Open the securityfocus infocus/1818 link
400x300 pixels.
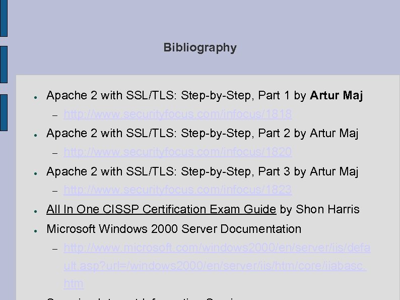click(x=177, y=114)
